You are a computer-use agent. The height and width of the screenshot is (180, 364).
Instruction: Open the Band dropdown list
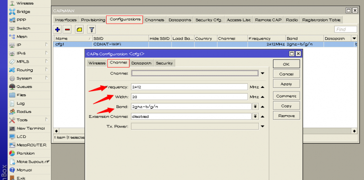pyautogui.click(x=255, y=107)
